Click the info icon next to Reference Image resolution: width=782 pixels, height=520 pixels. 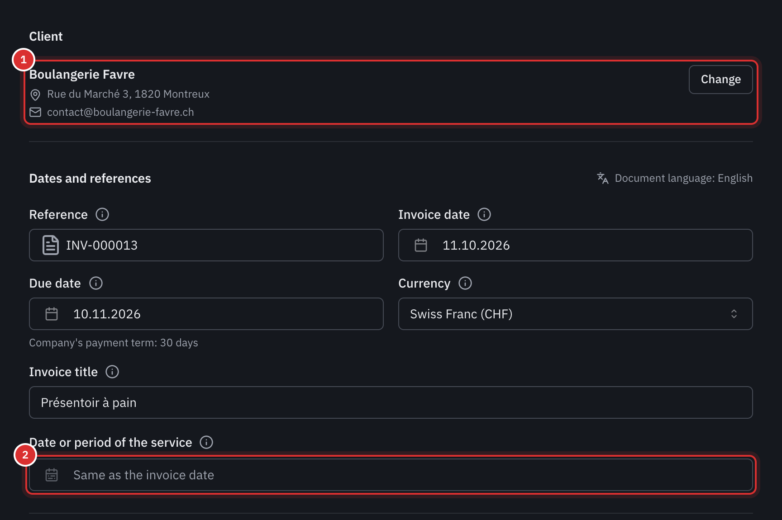click(x=102, y=214)
